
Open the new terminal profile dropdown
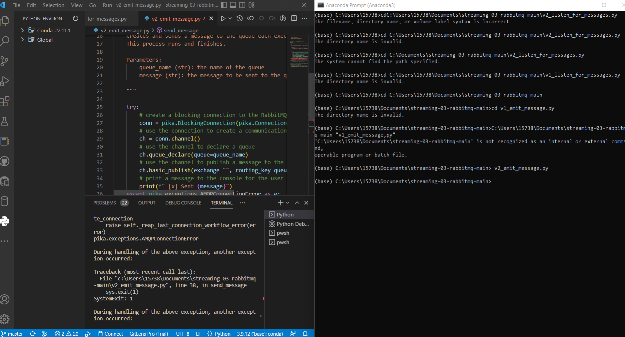tap(288, 203)
